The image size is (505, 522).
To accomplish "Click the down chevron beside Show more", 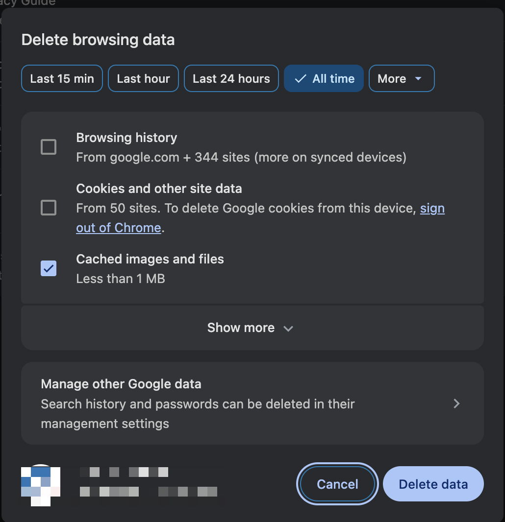I will click(288, 328).
